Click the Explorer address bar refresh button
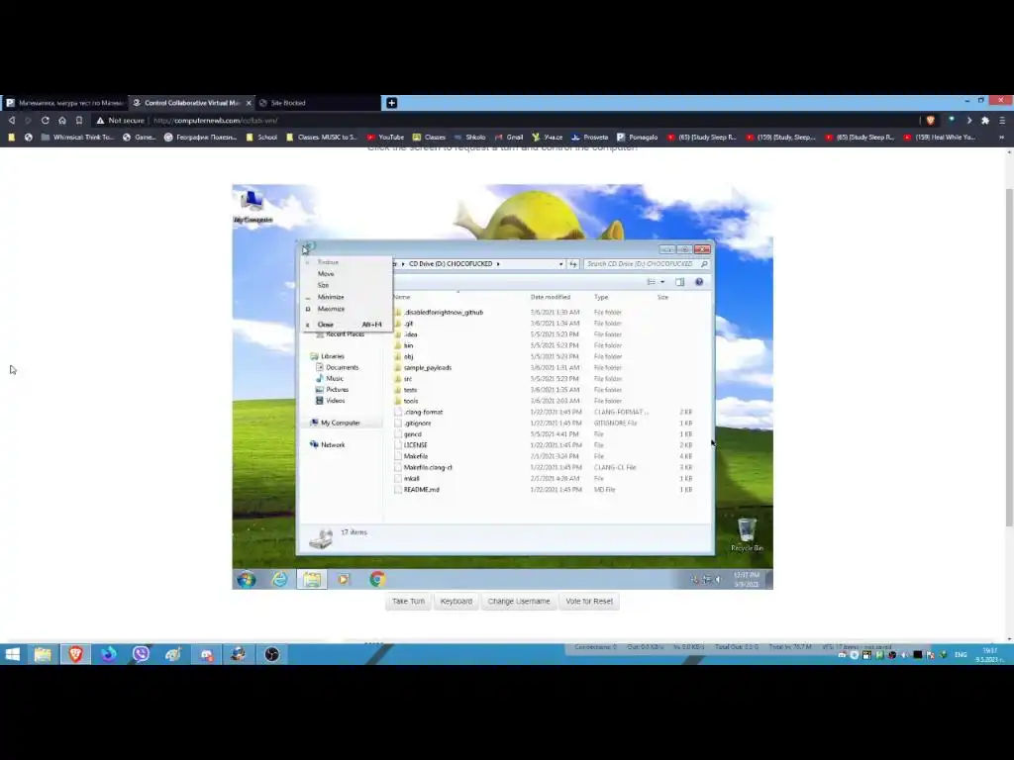The width and height of the screenshot is (1014, 760). [573, 263]
